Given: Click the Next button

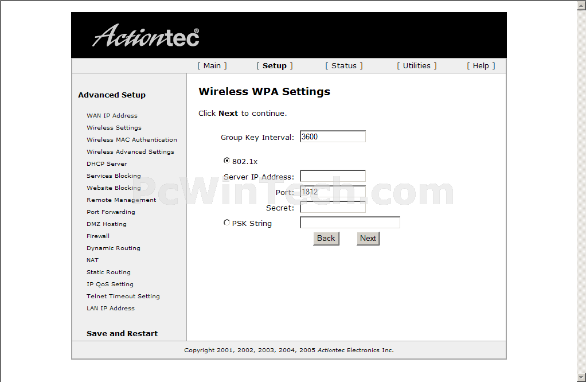Looking at the screenshot, I should (368, 239).
